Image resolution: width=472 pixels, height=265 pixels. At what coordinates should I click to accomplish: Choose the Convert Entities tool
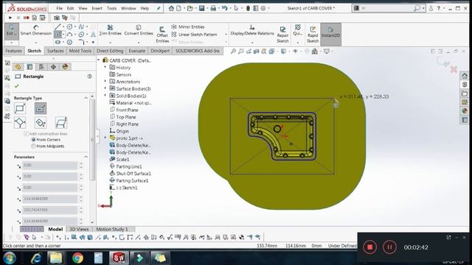pyautogui.click(x=139, y=30)
